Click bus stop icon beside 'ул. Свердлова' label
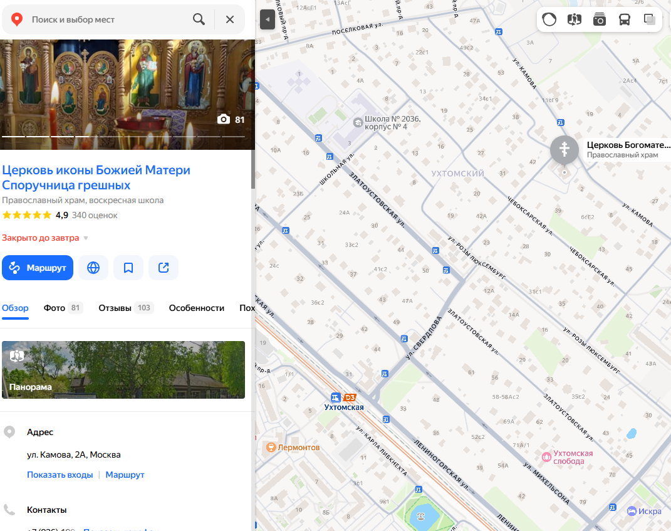 [x=404, y=339]
